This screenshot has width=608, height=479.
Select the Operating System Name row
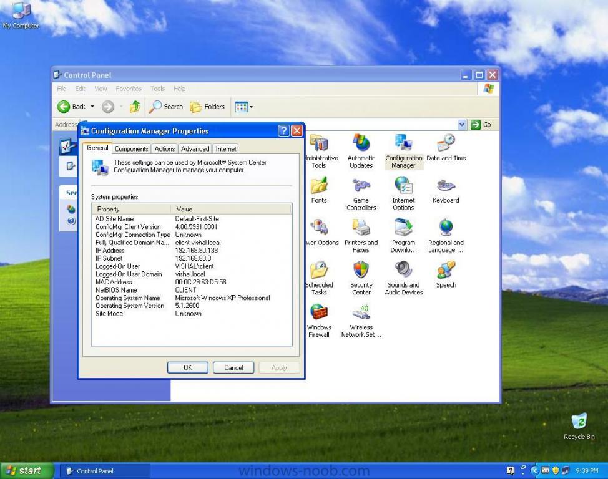point(192,298)
